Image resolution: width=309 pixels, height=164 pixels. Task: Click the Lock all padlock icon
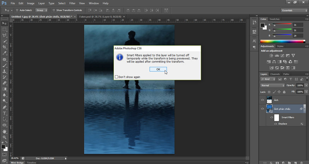pyautogui.click(x=284, y=92)
